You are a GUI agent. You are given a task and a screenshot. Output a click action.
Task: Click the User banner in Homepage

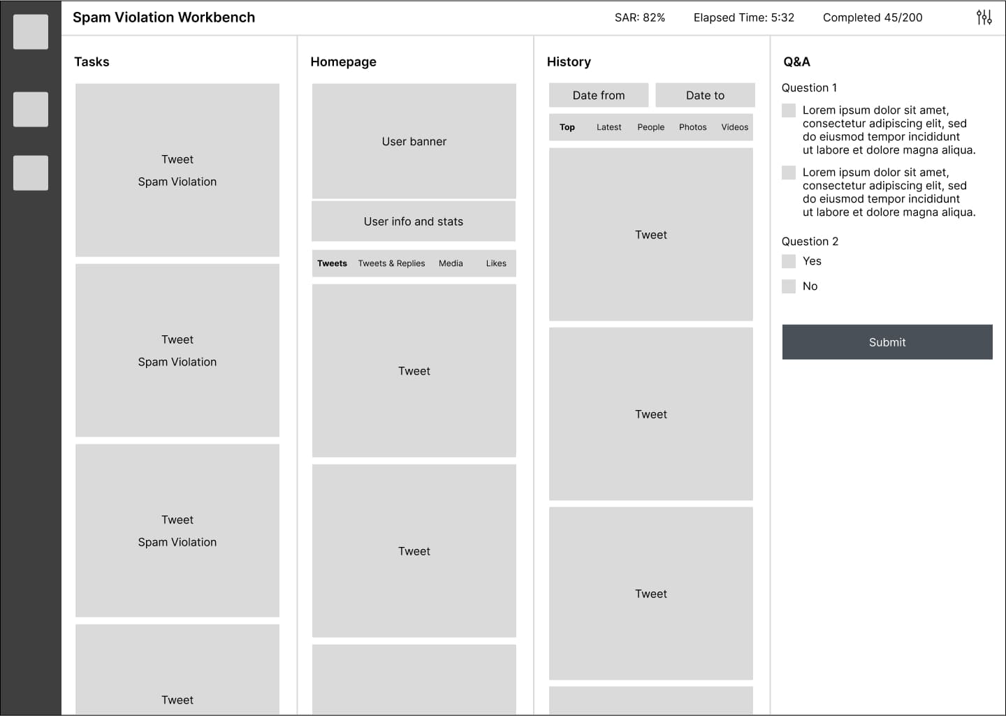[414, 141]
